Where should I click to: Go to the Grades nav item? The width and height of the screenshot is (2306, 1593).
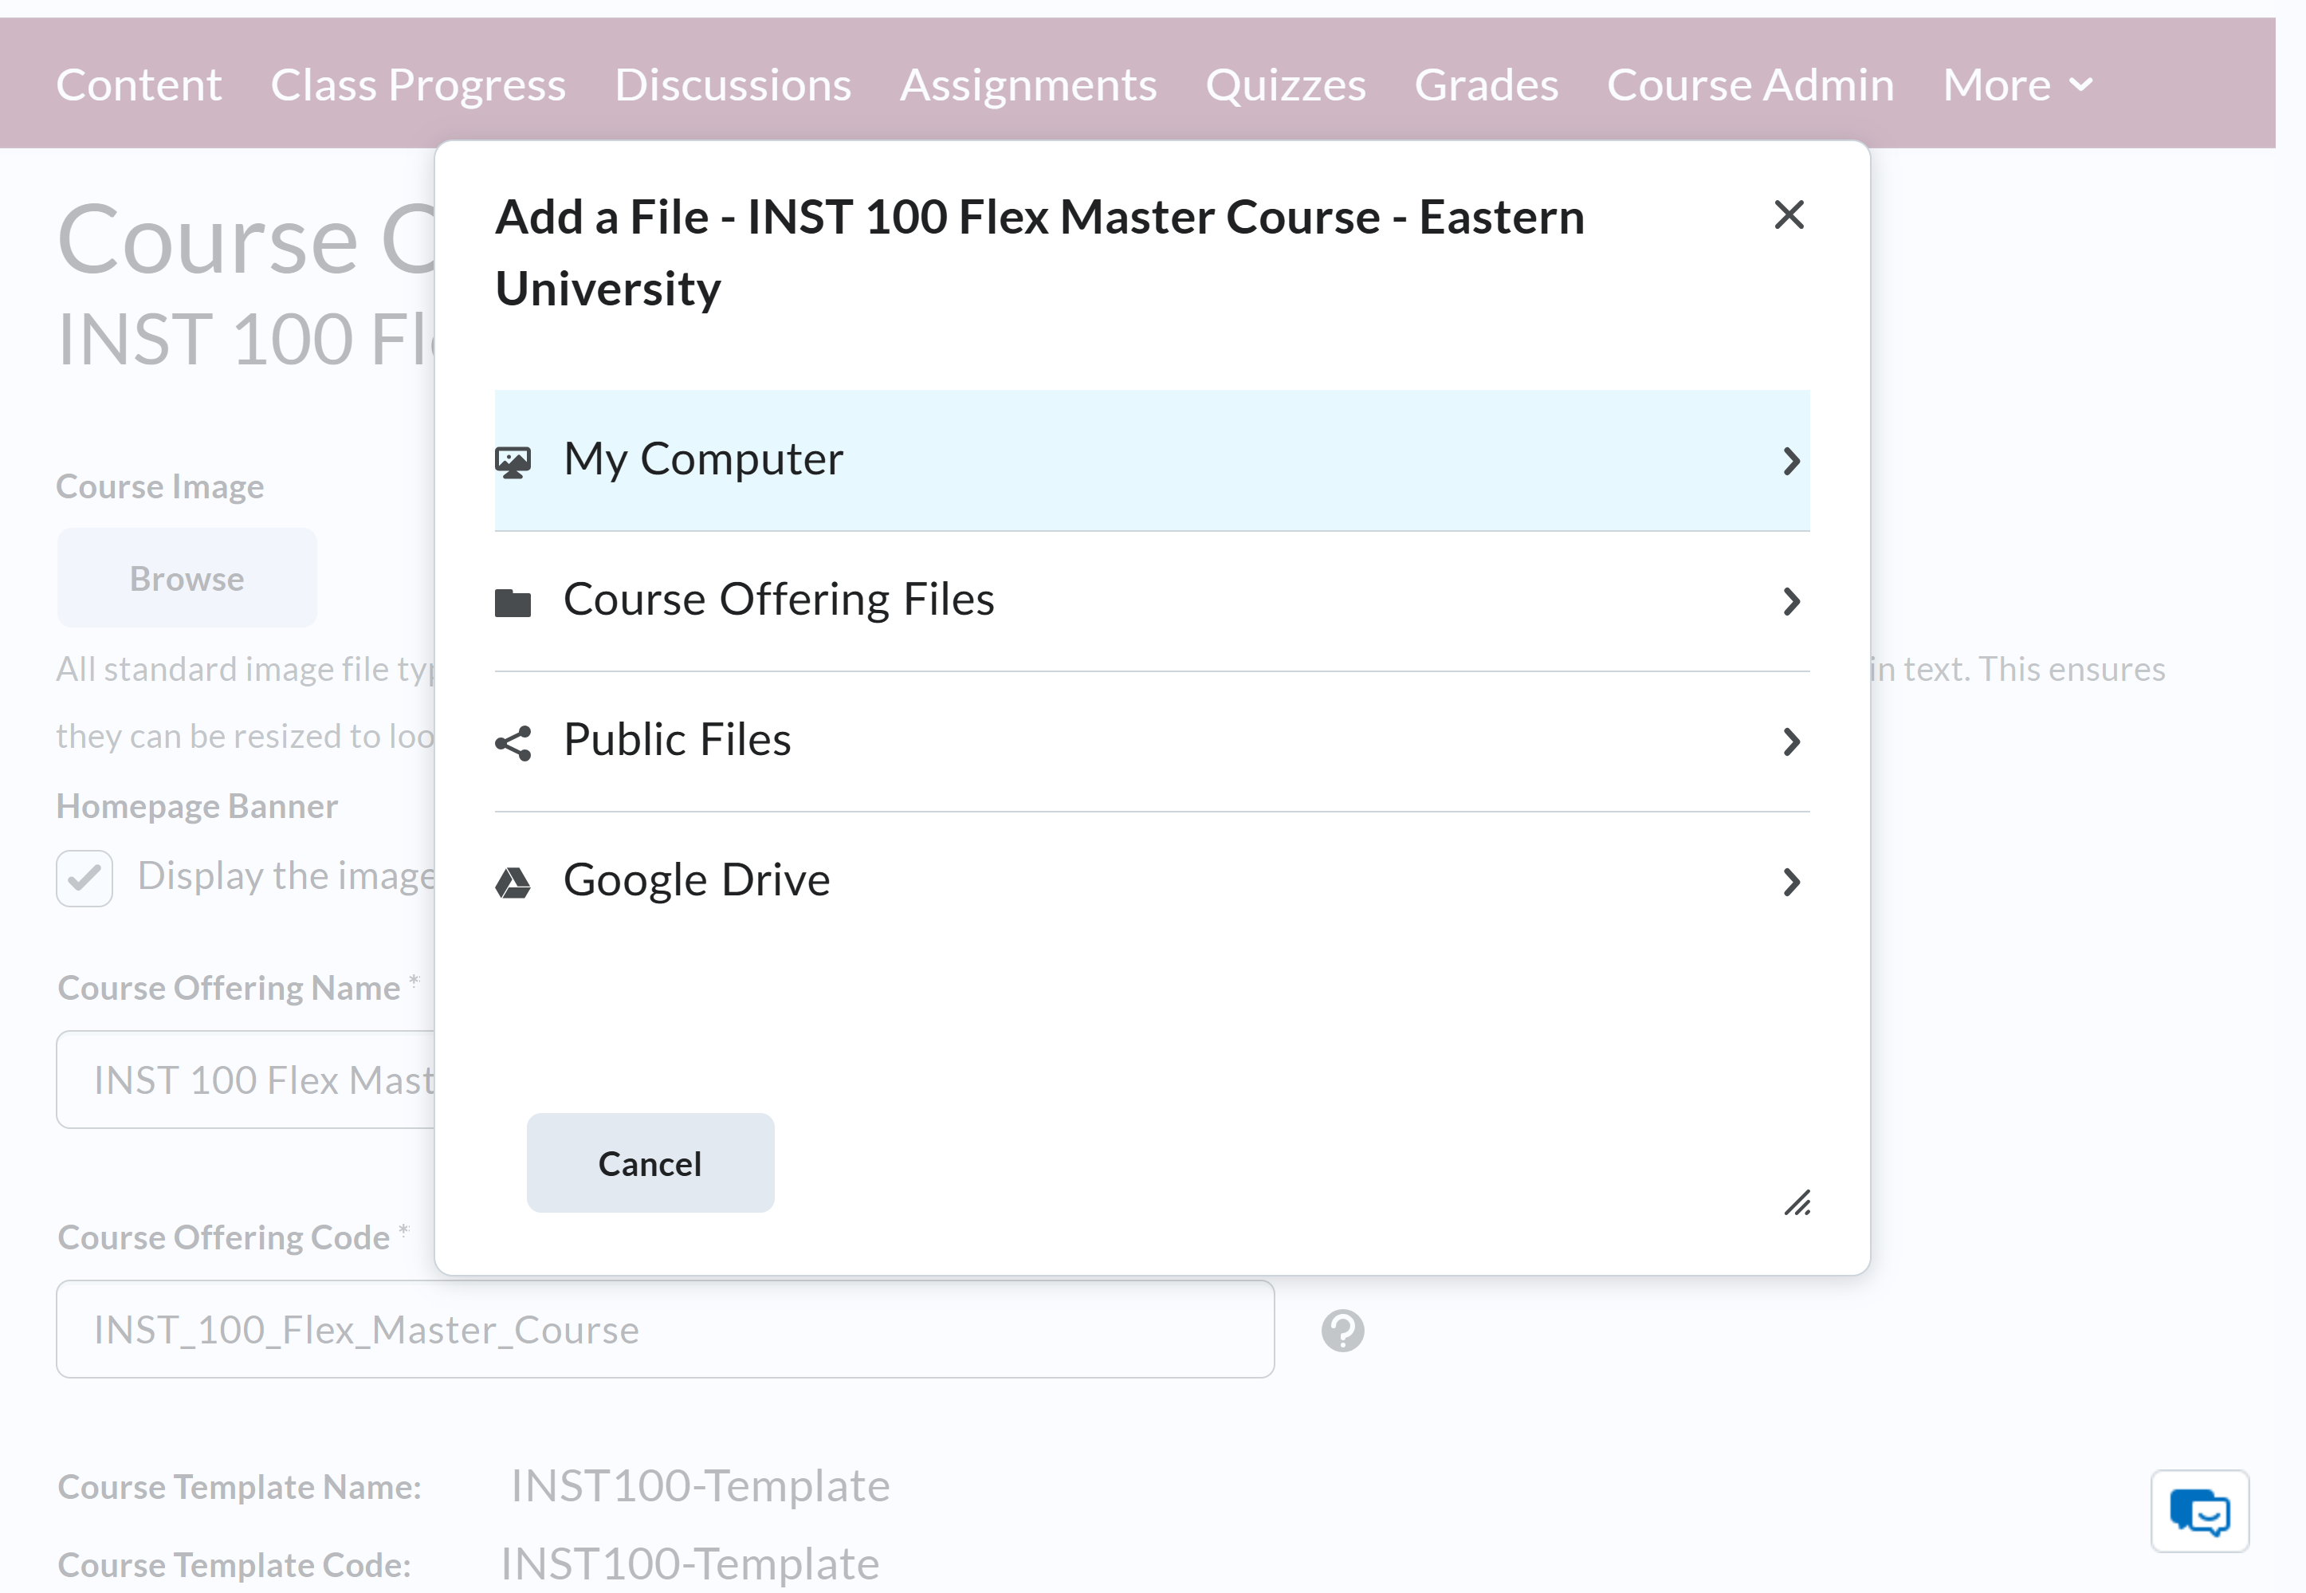point(1486,85)
